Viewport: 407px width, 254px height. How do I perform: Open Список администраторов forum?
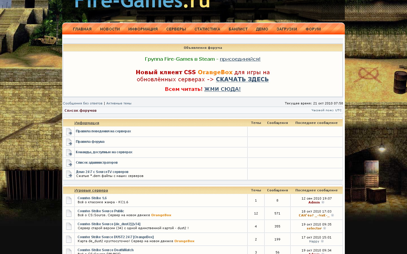(97, 163)
